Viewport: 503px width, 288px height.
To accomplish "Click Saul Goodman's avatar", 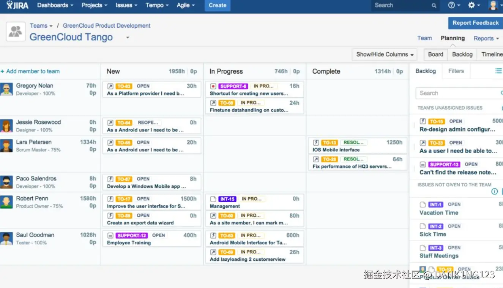I will click(x=6, y=239).
